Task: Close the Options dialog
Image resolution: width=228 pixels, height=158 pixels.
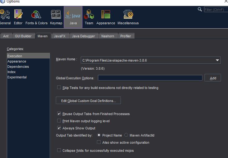Action: click(226, 1)
